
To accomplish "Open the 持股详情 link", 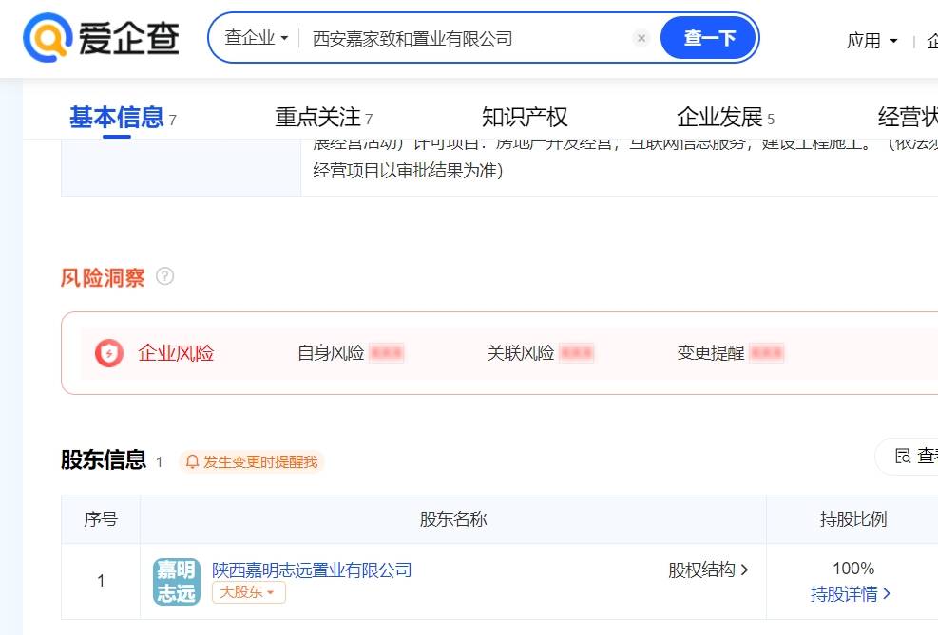I will (x=851, y=594).
